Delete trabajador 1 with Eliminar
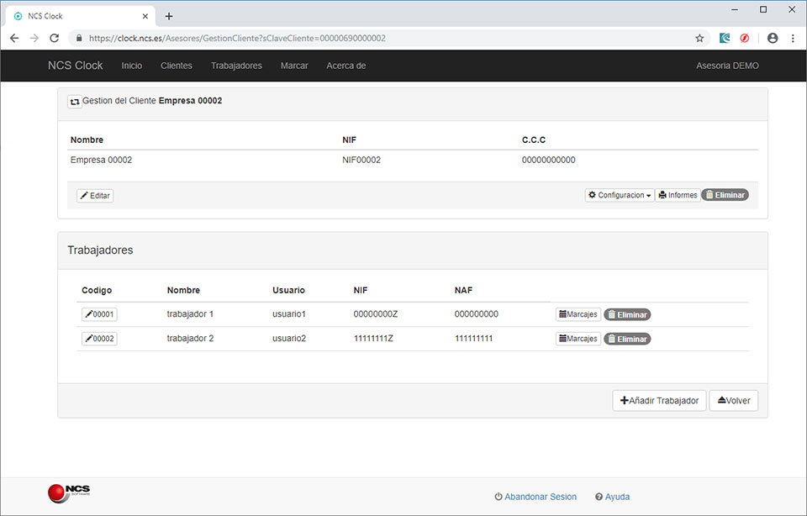807x516 pixels. 627,314
